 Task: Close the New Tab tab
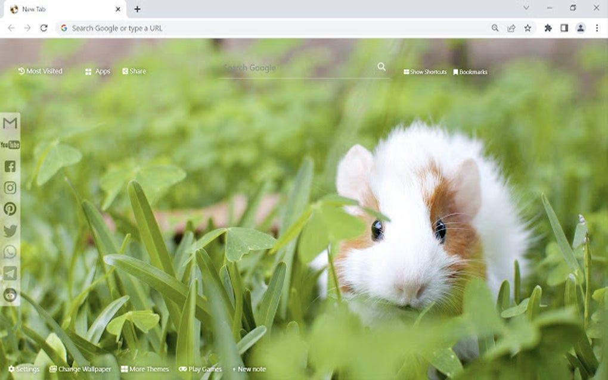(118, 9)
